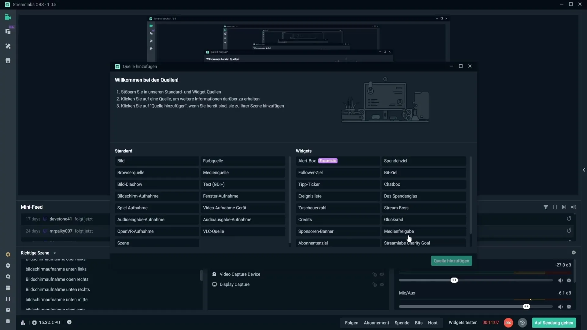Screen dimensions: 587x330
Task: Select the Glücksrad widget
Action: (x=424, y=220)
